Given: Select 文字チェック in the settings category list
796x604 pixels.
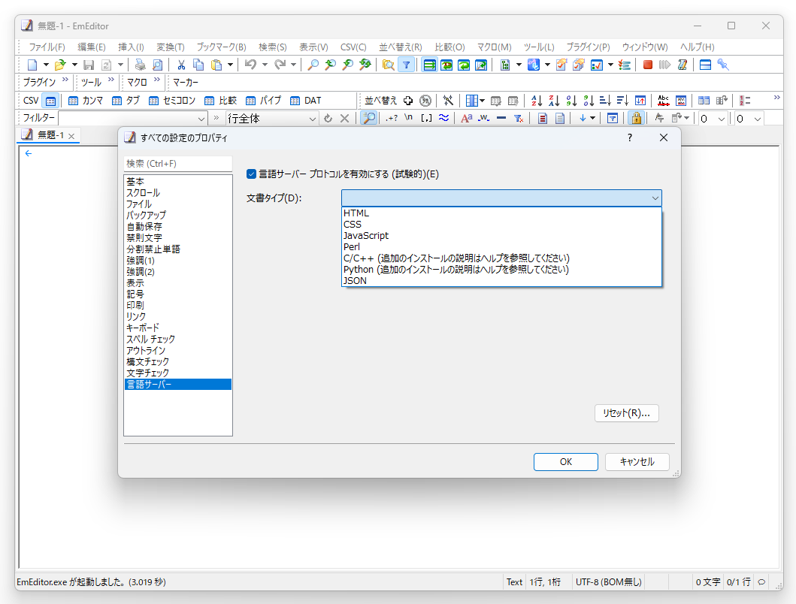Looking at the screenshot, I should [147, 373].
